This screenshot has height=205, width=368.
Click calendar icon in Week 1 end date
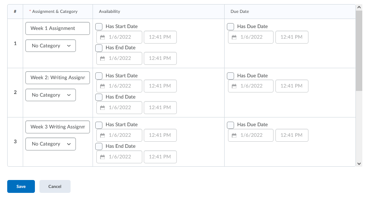[x=102, y=58]
